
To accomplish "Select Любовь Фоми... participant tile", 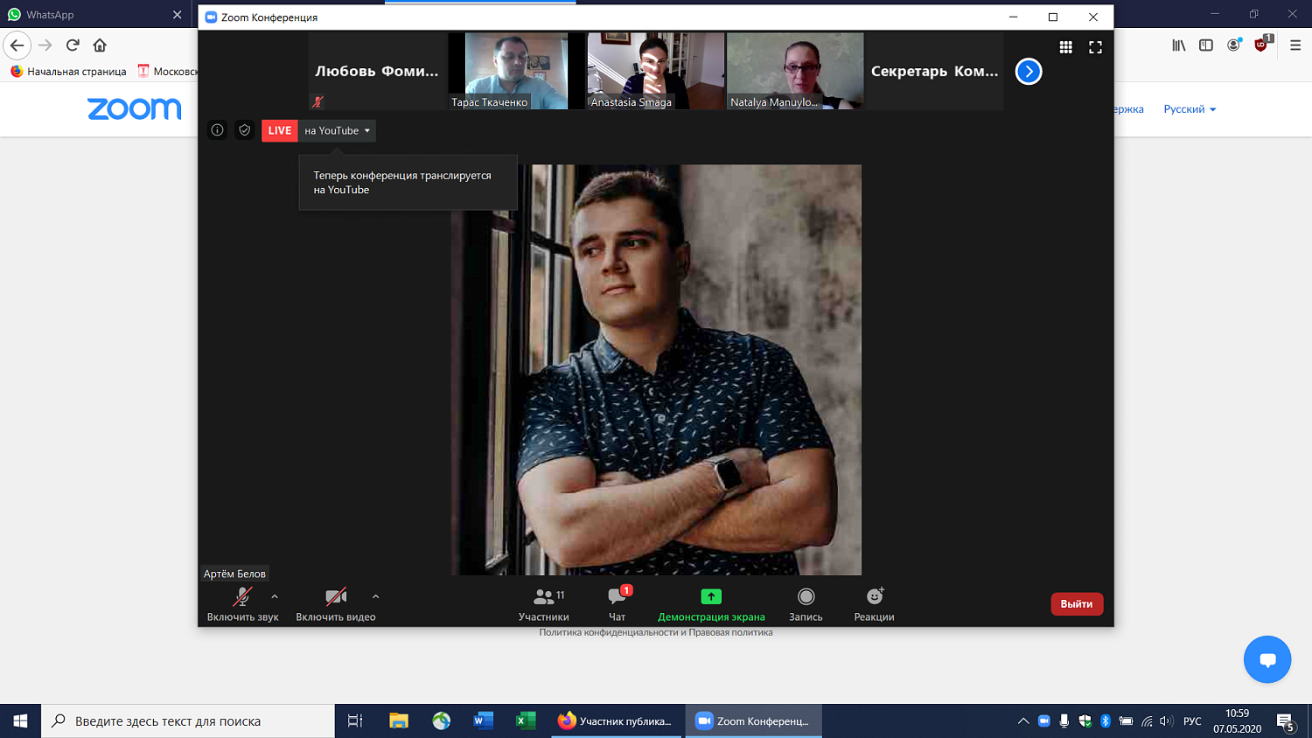I will tap(377, 71).
